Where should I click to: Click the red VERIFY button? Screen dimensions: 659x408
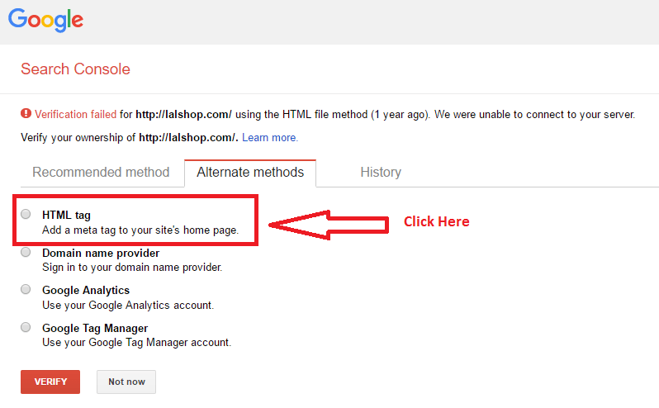pyautogui.click(x=50, y=382)
